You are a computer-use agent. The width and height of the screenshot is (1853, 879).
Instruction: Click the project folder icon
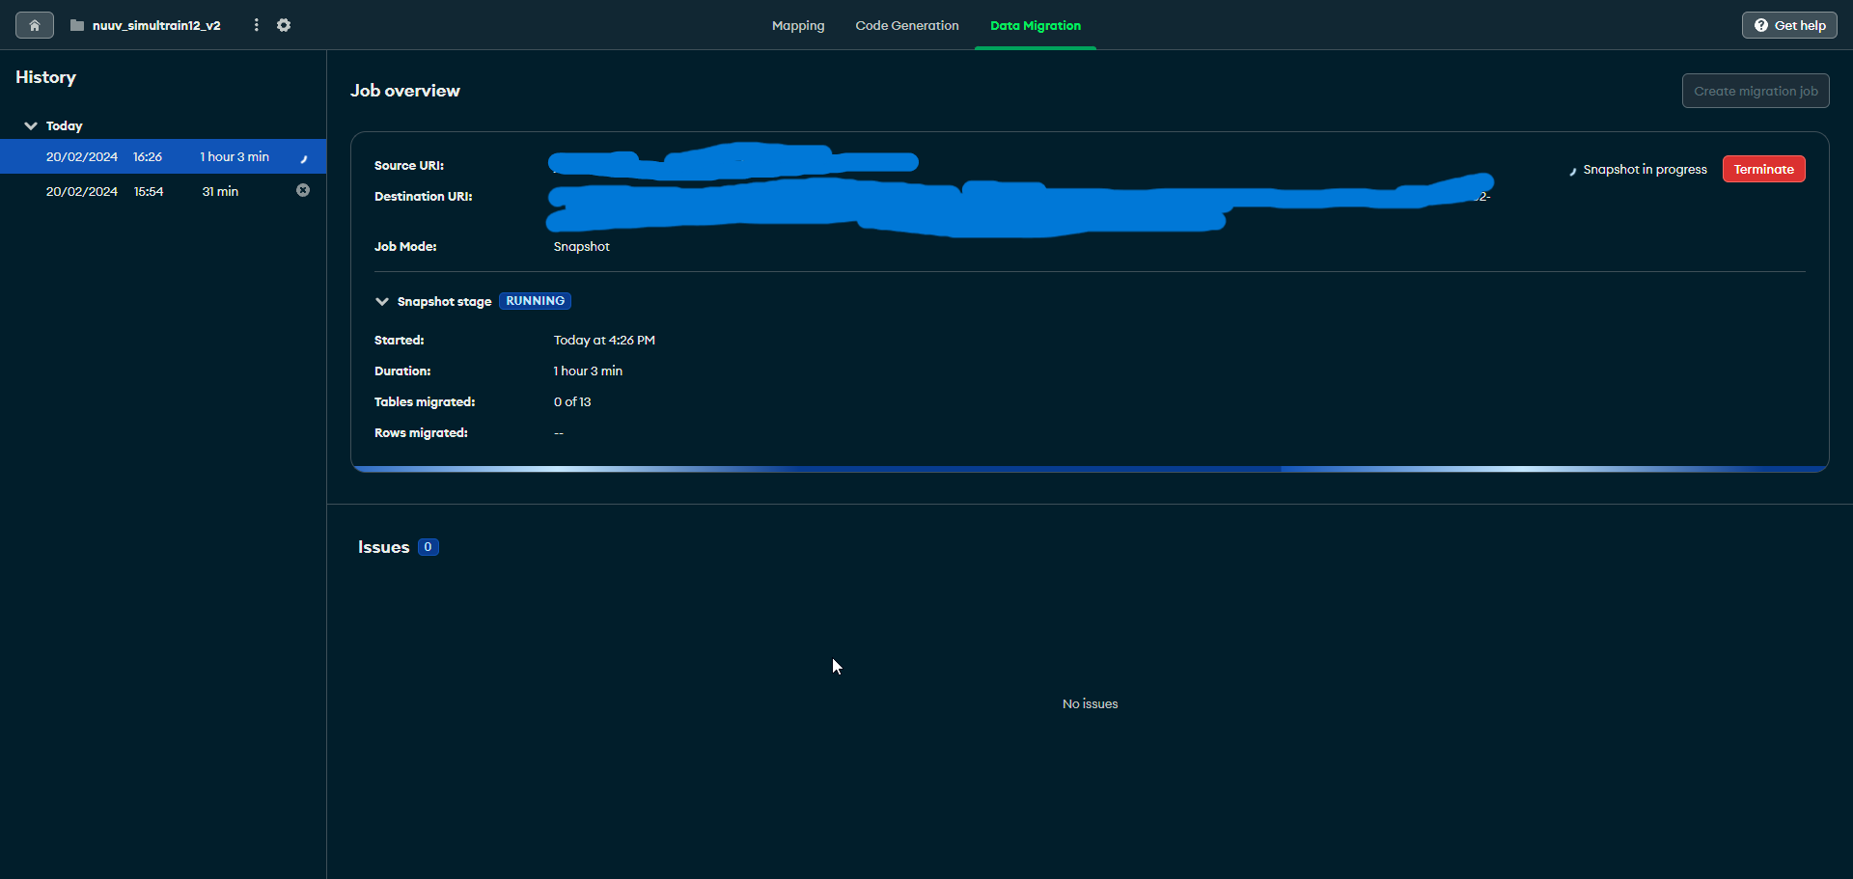(77, 25)
